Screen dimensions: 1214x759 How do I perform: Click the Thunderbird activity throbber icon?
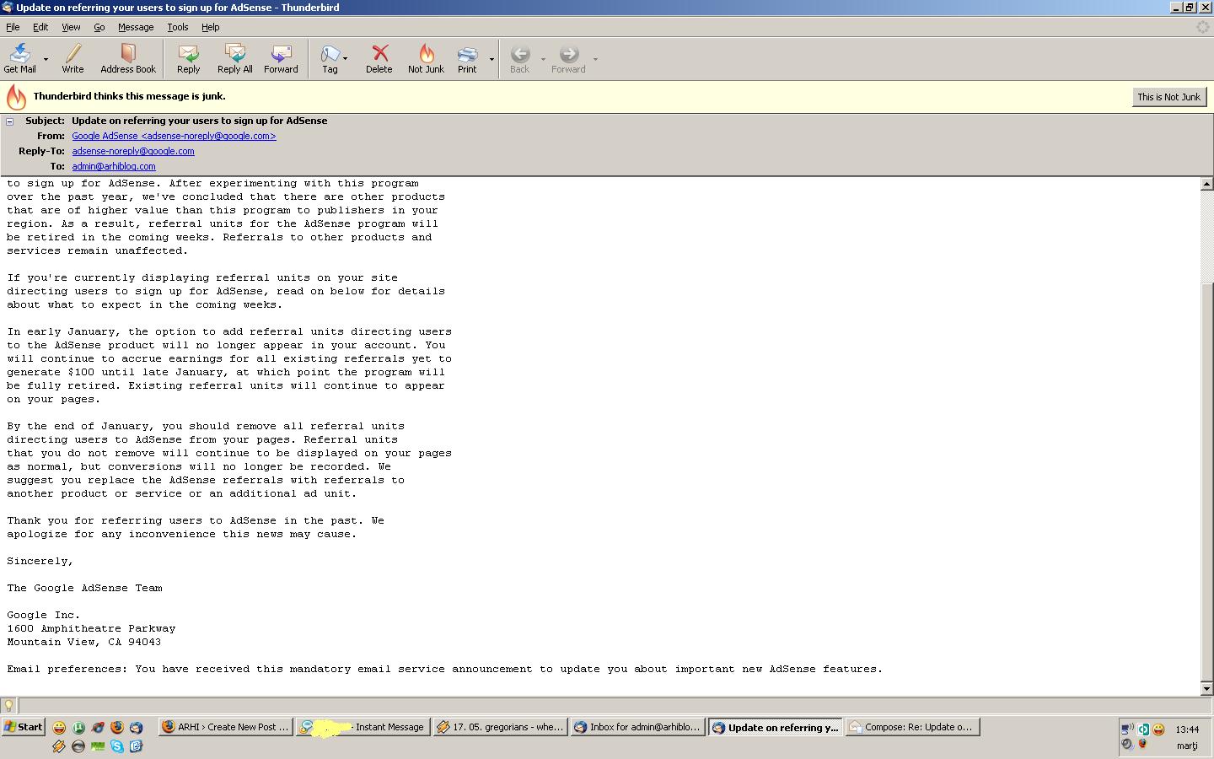tap(1203, 27)
